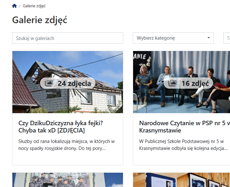The image size is (230, 187).
Task: Click the W Publicznej Szkole Podstawowej description
Action: pos(183,145)
